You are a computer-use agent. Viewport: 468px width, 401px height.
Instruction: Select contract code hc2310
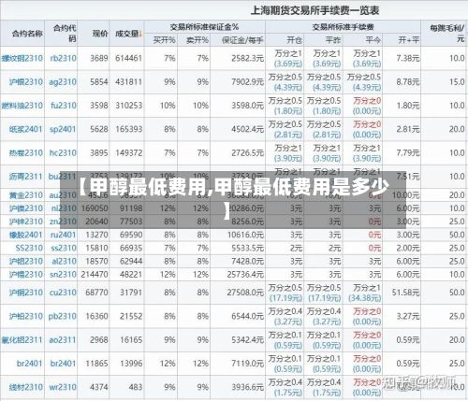pyautogui.click(x=63, y=153)
